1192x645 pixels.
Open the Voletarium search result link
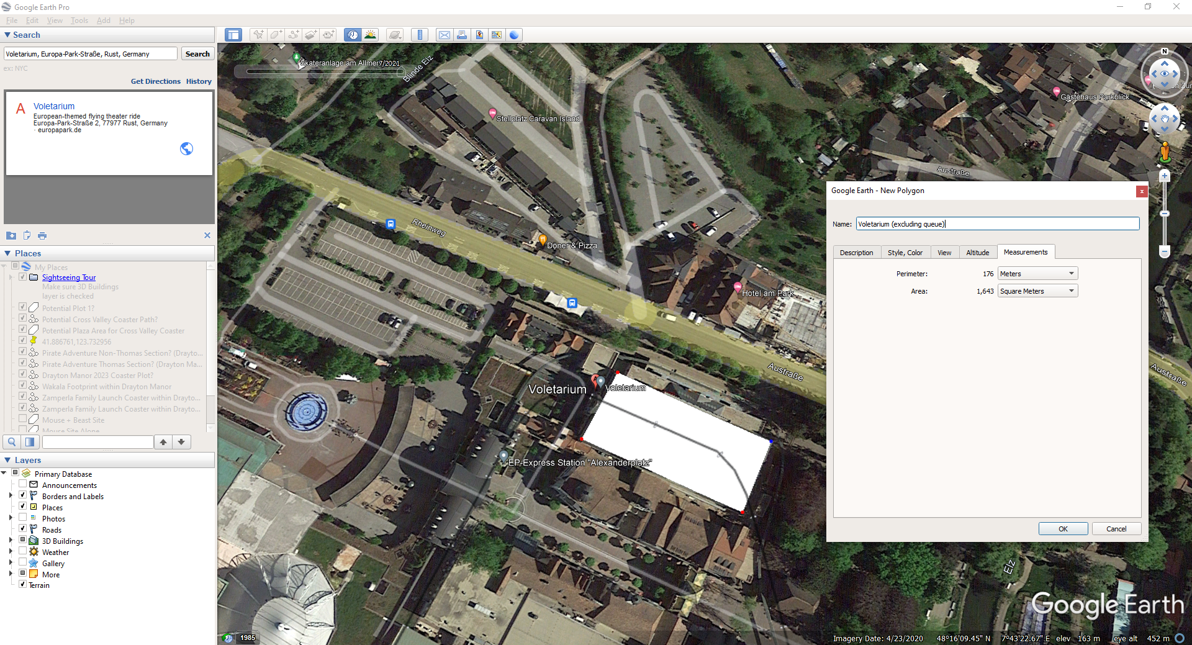pyautogui.click(x=54, y=106)
